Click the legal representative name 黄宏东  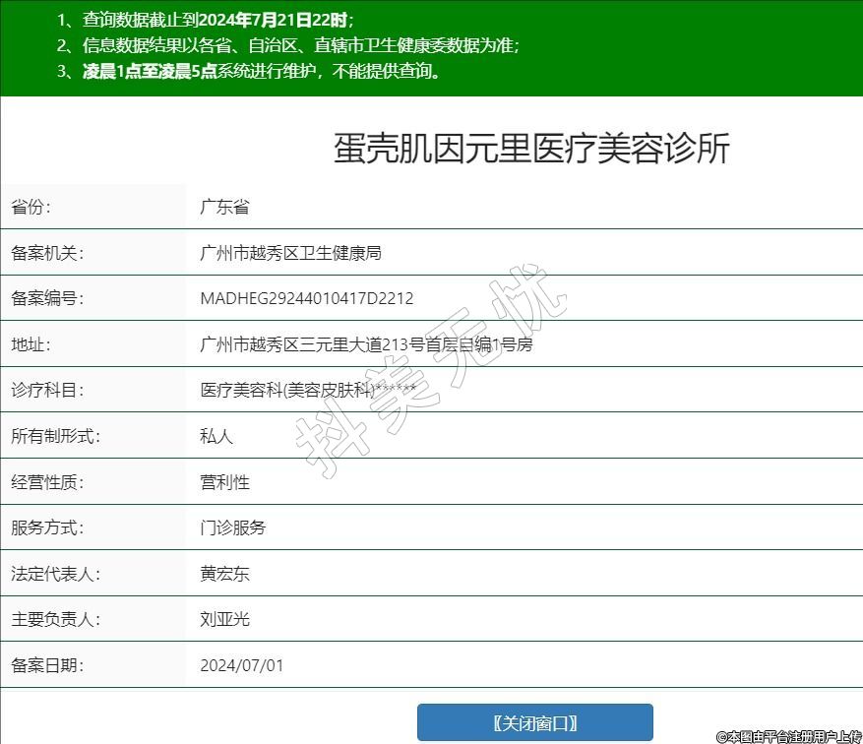click(224, 574)
